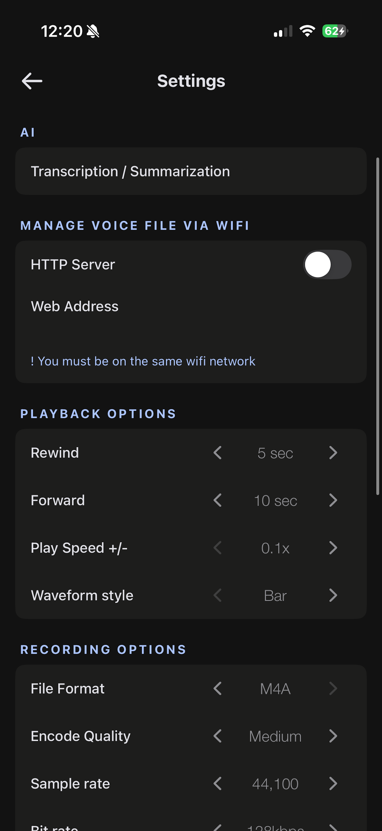Decrease Forward seconds with left chevron

tap(218, 500)
